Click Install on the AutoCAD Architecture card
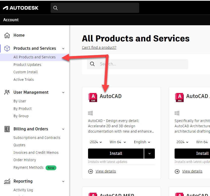Image resolution: width=210 pixels, height=196 pixels. point(192,154)
